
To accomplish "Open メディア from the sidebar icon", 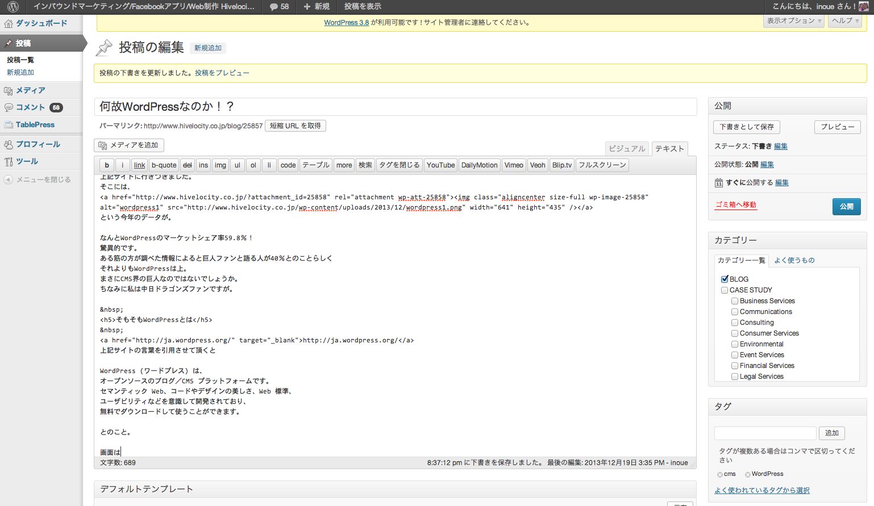I will (8, 90).
